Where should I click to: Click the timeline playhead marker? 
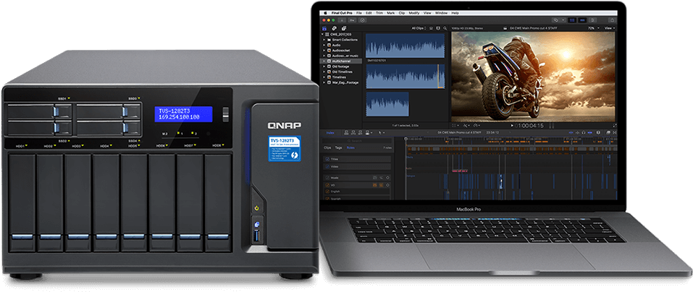406,139
